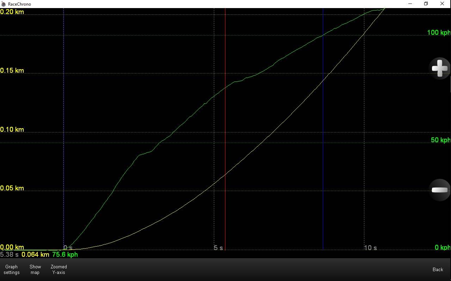
Task: Click the RaceChrono app icon in title bar
Action: pyautogui.click(x=4, y=4)
